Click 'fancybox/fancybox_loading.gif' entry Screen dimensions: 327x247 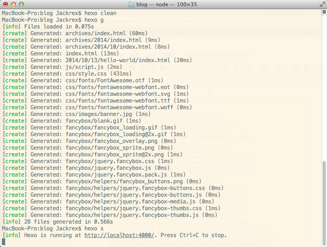(111, 127)
